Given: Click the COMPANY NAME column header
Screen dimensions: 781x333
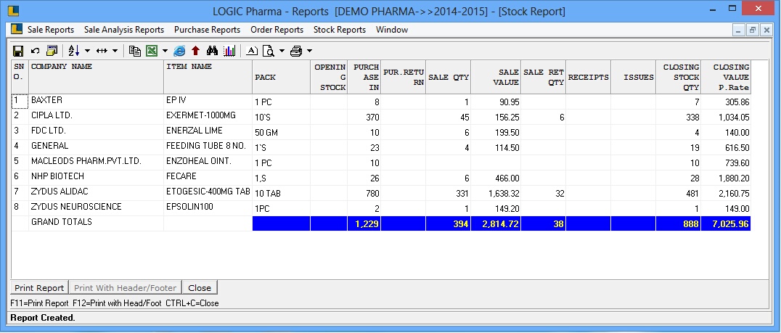Looking at the screenshot, I should click(96, 77).
